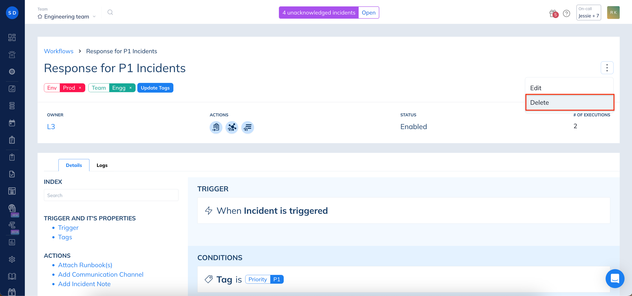
Task: Open the gift notifications icon with badge
Action: click(553, 13)
